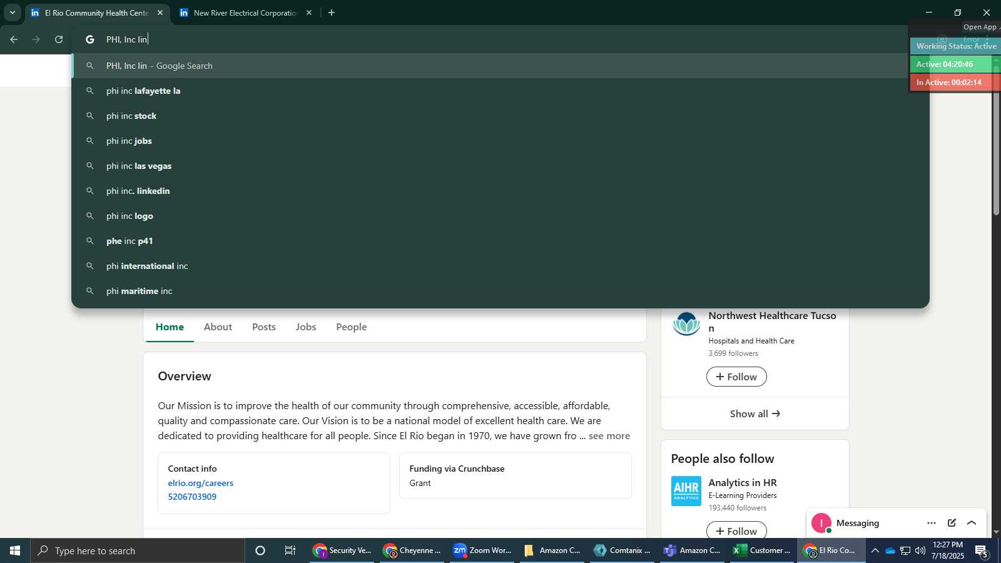Choose 'phi international inc' suggestion
1001x563 pixels.
[x=500, y=266]
